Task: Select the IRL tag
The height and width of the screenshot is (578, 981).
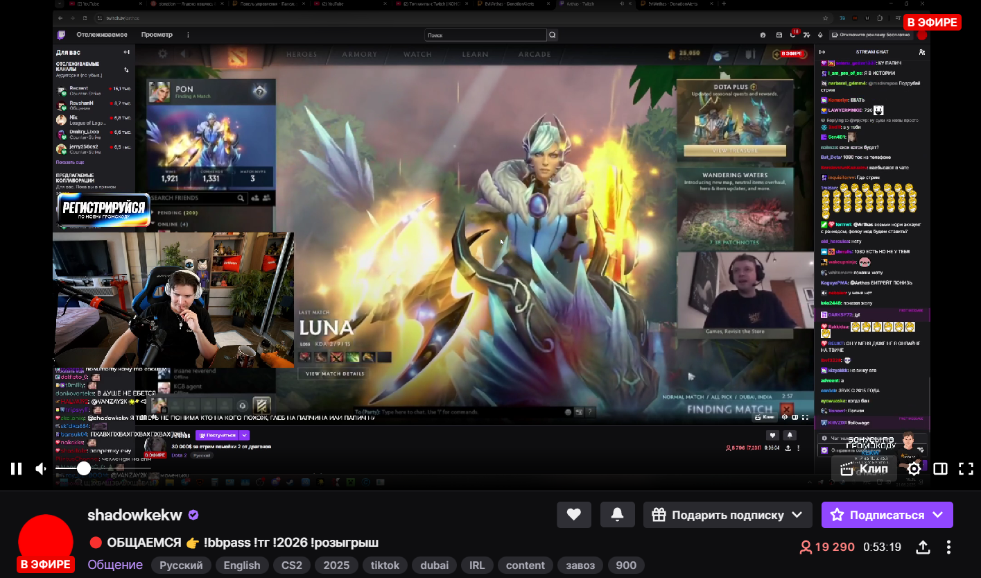Action: click(477, 566)
